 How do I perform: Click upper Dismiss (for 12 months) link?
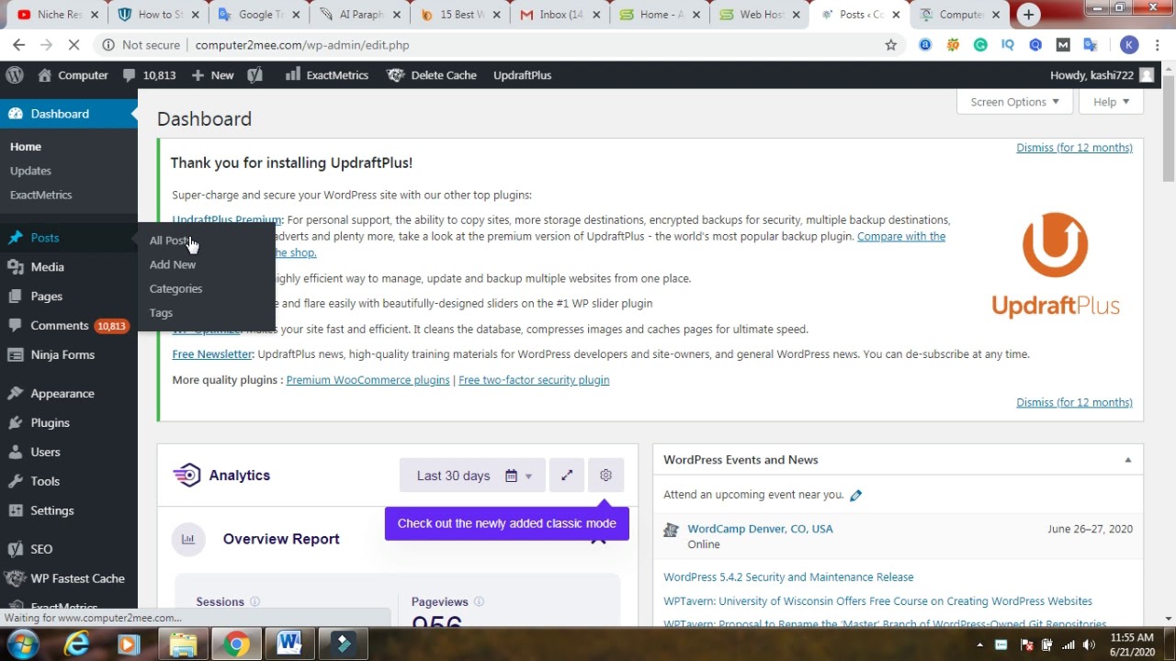tap(1074, 148)
